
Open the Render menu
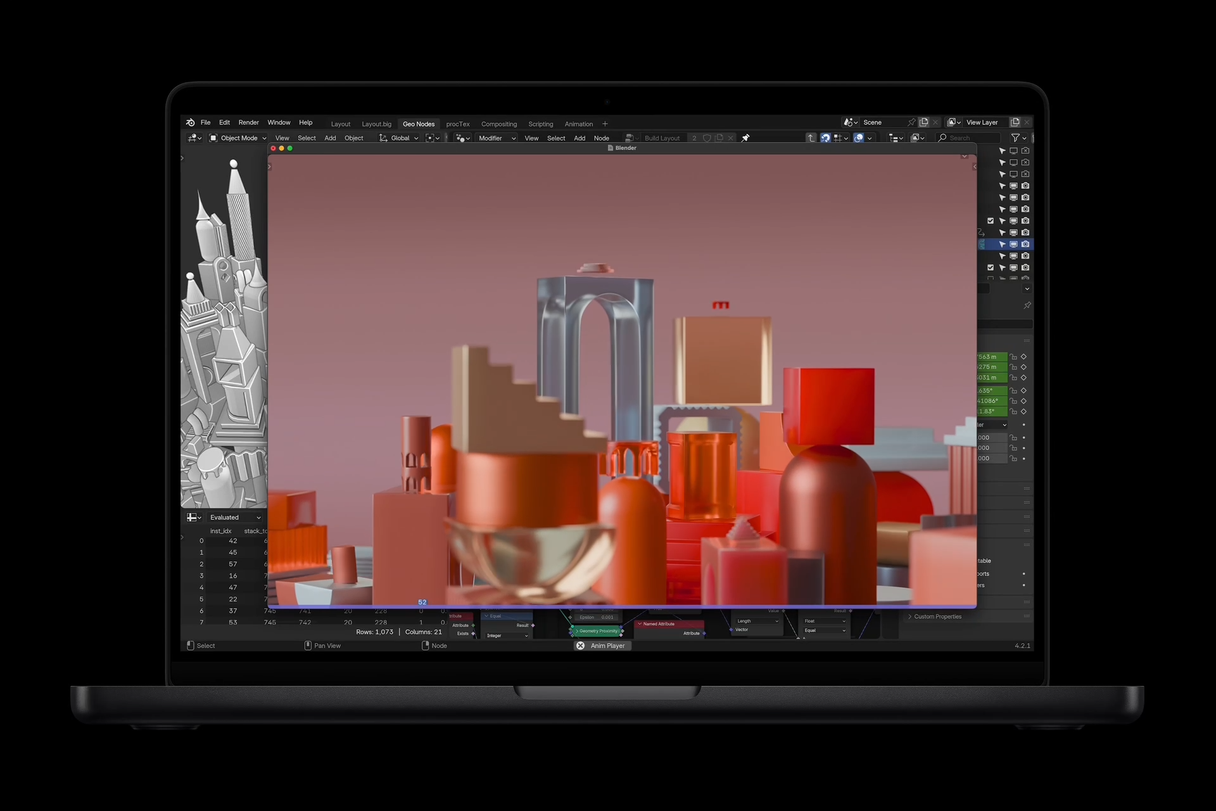tap(247, 122)
